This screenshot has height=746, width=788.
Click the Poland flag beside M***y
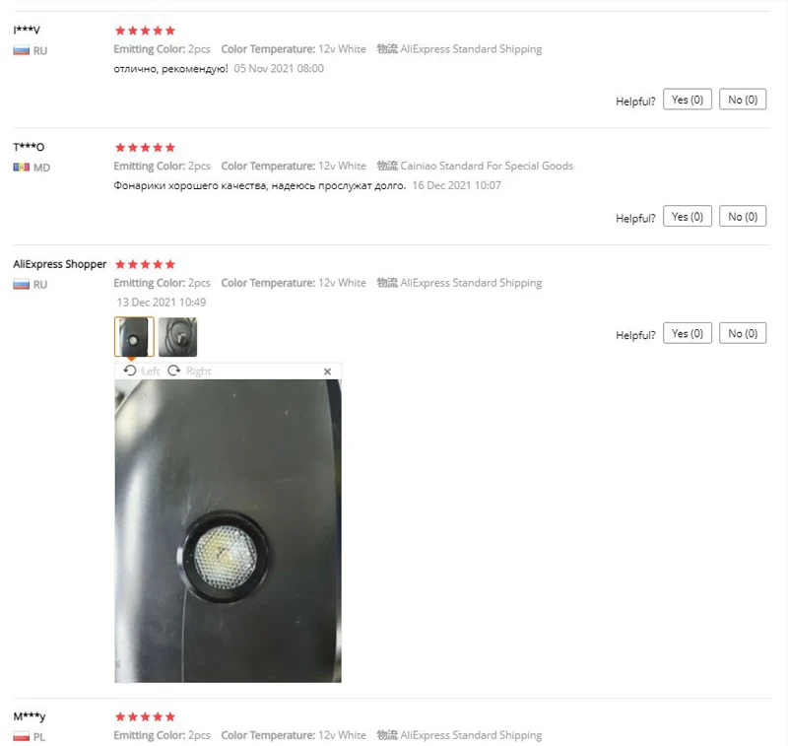point(21,736)
